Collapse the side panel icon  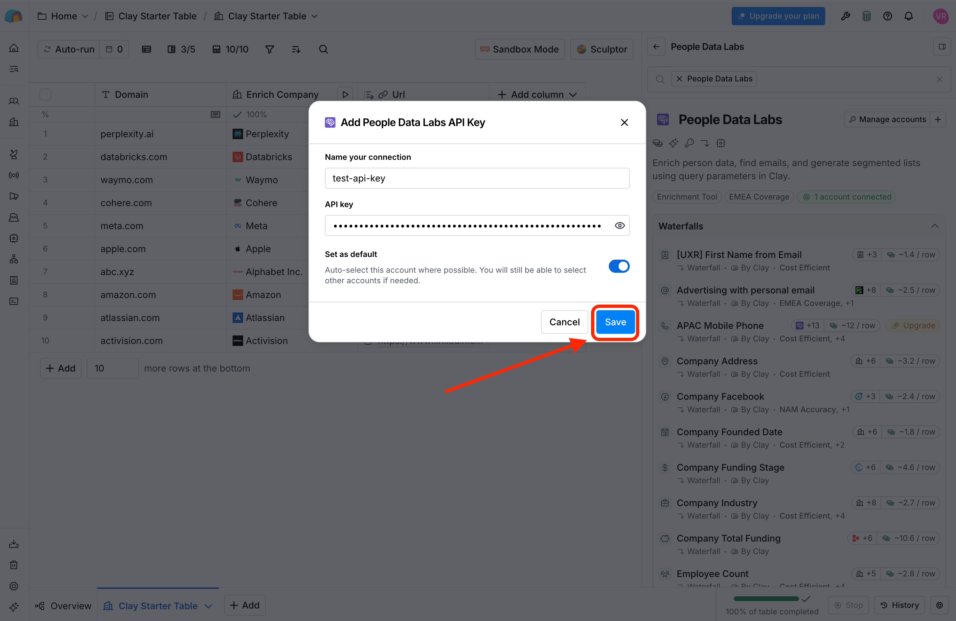click(942, 47)
